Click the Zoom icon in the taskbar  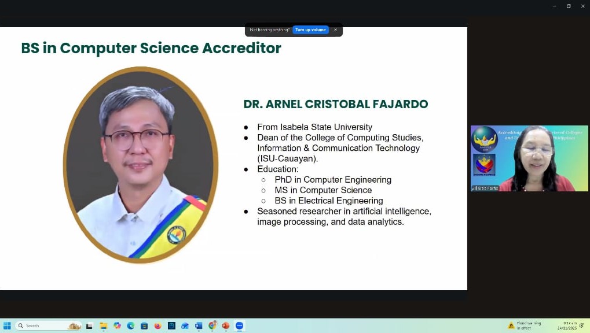tap(239, 325)
